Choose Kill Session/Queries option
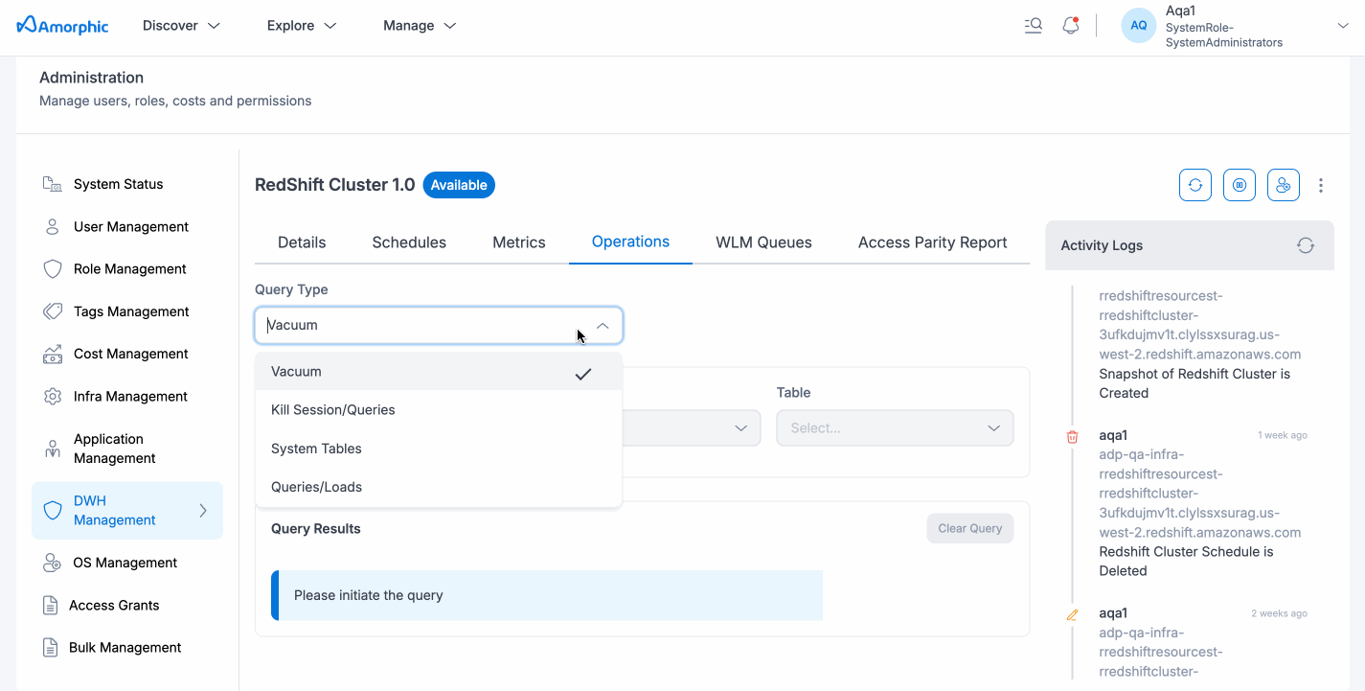Image resolution: width=1365 pixels, height=691 pixels. pyautogui.click(x=439, y=410)
